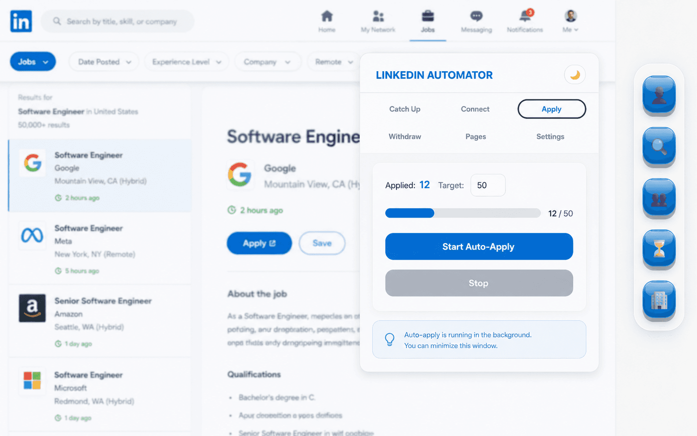697x436 pixels.
Task: Click the blue Apply job button
Action: 259,243
